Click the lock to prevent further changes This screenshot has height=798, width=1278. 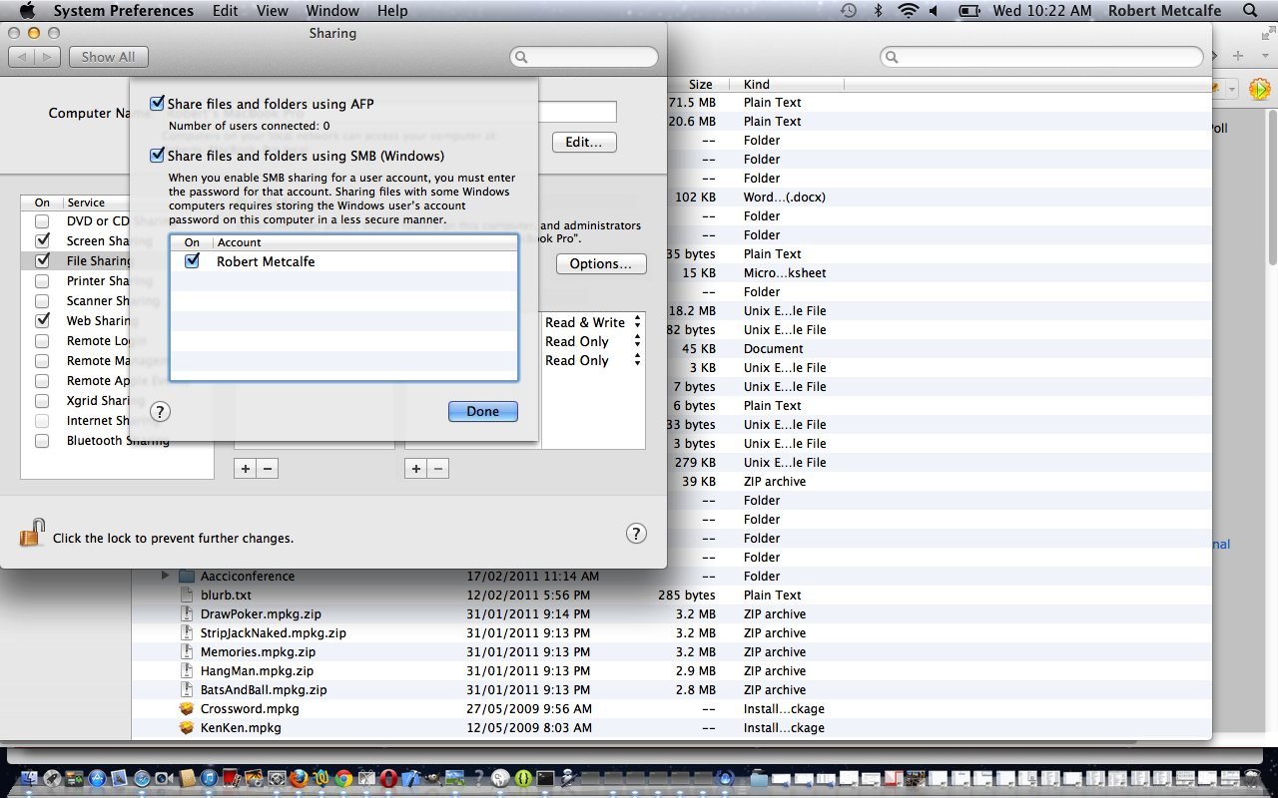tap(32, 534)
